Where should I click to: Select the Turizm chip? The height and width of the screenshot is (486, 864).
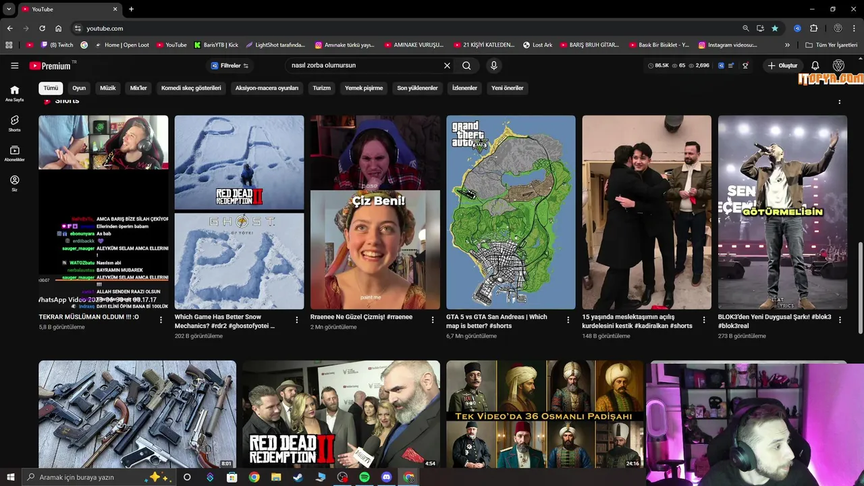click(x=321, y=88)
